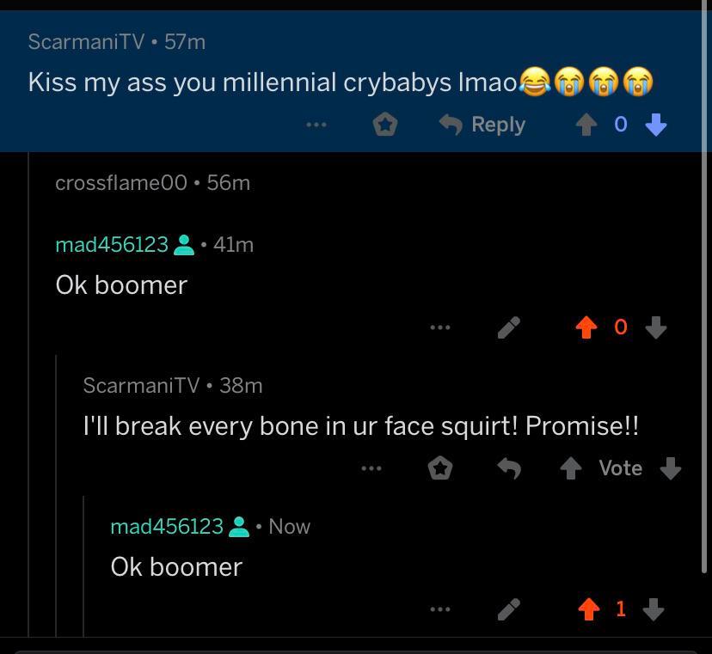Award the 'break every bone' comment
This screenshot has height=654, width=712.
[440, 468]
